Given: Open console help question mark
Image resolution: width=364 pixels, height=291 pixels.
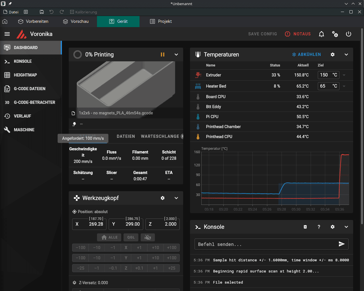Looking at the screenshot, I should click(x=319, y=227).
